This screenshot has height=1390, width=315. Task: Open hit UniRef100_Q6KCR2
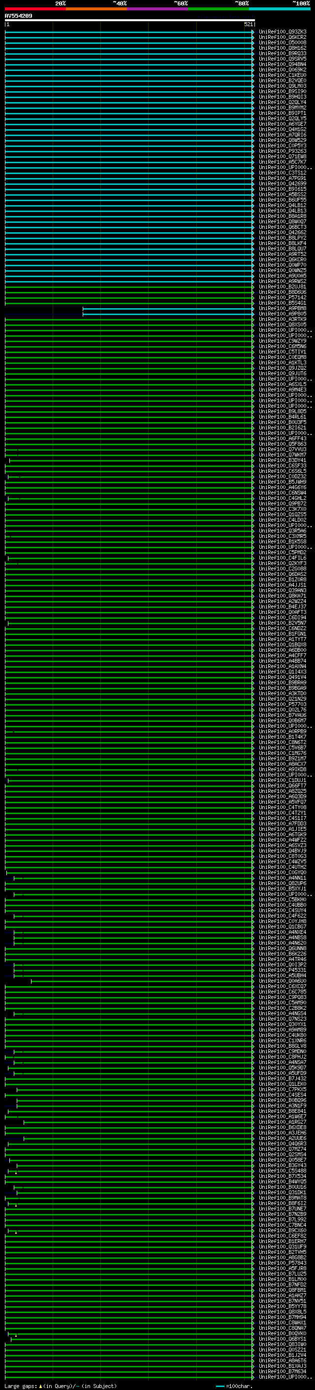283,37
